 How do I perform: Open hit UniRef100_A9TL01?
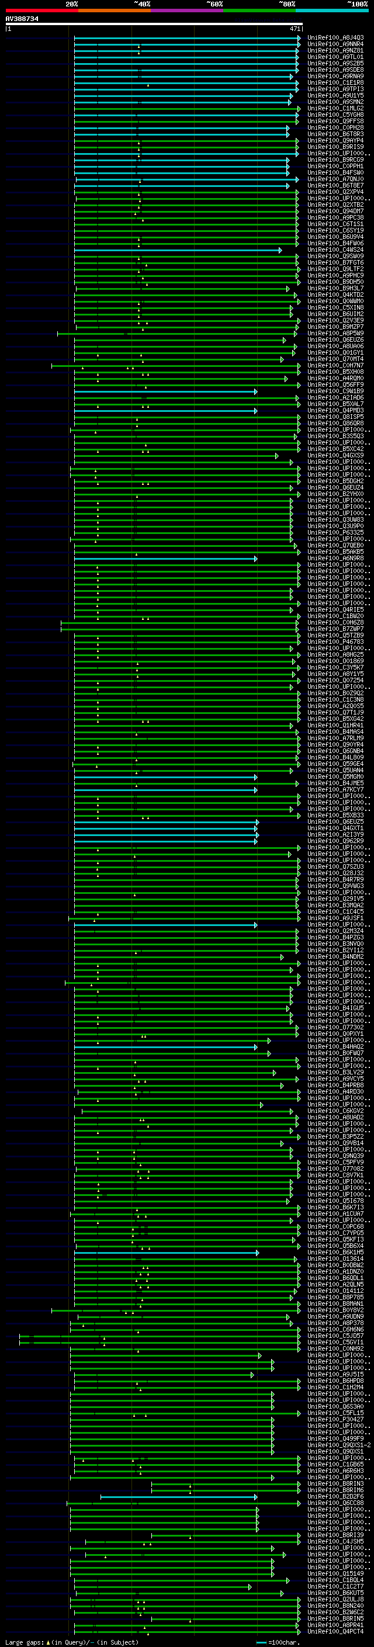(335, 57)
